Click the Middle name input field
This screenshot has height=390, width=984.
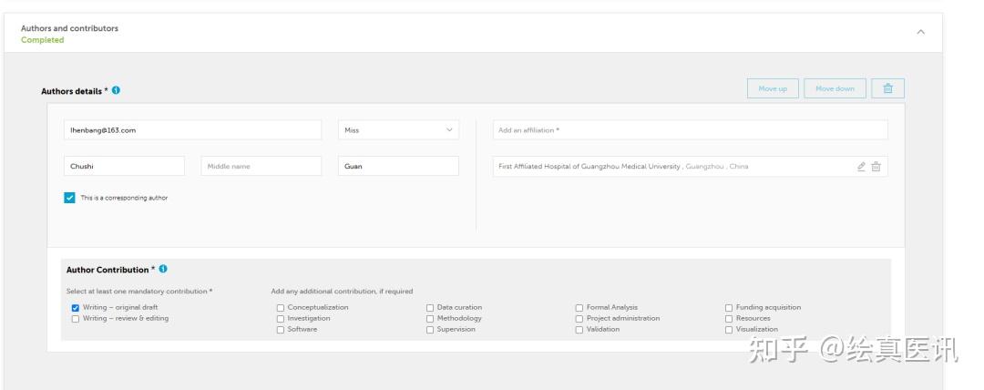(261, 167)
